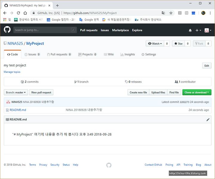Open Issues in the top navigation
Image resolution: width=215 pixels, height=179 pixels.
coord(105,30)
